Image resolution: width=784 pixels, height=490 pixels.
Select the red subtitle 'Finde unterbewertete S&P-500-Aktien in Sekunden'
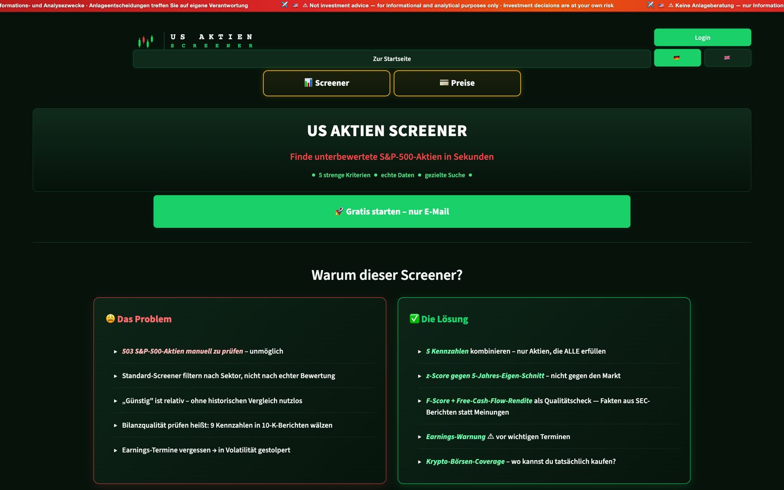tap(392, 157)
